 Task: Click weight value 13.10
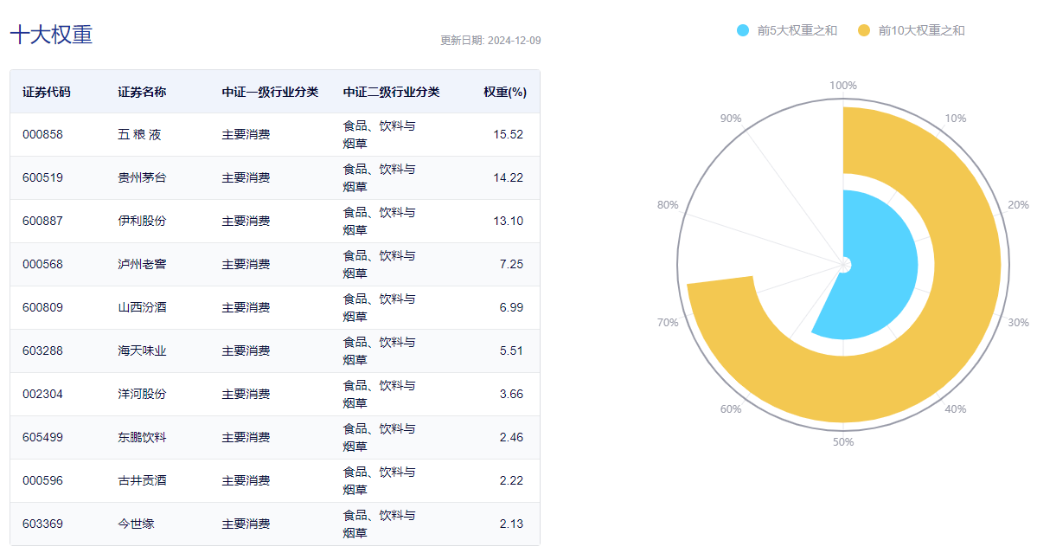click(508, 221)
